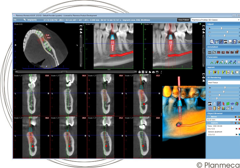Click the right arrow of the horizontal slice scrollbar

pos(136,72)
